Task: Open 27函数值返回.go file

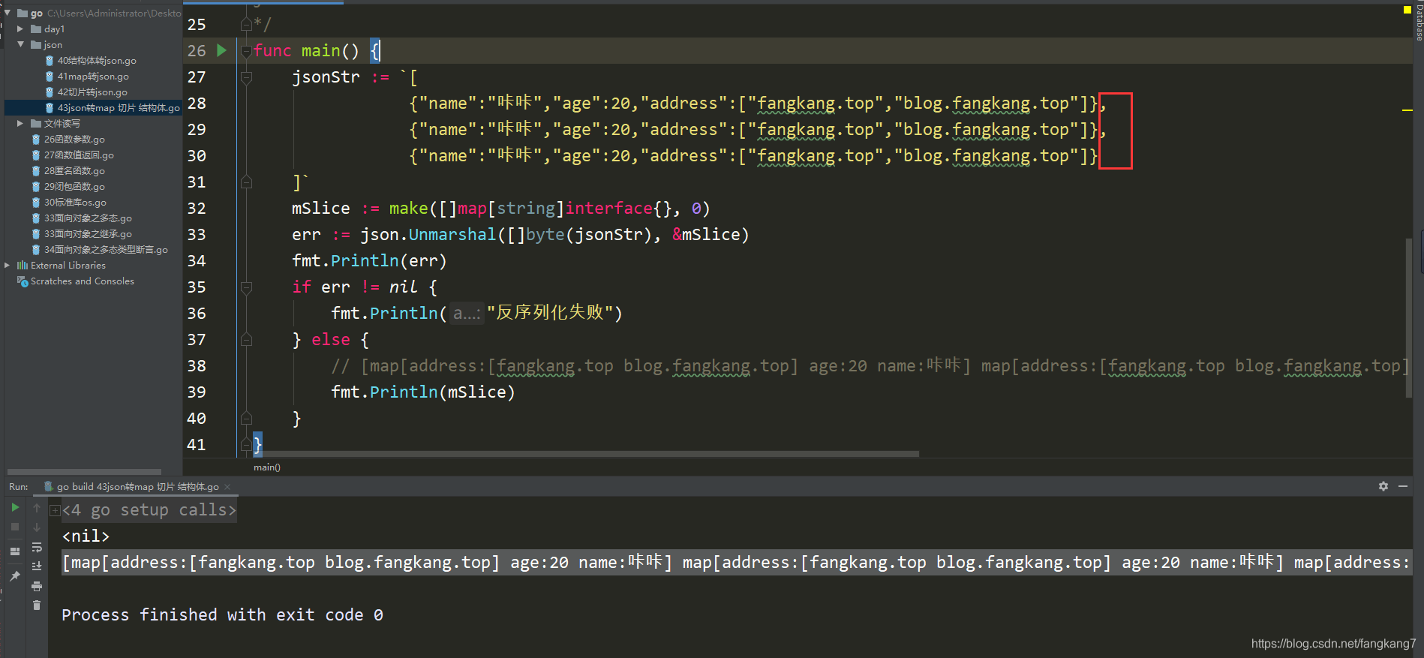Action: click(x=79, y=155)
